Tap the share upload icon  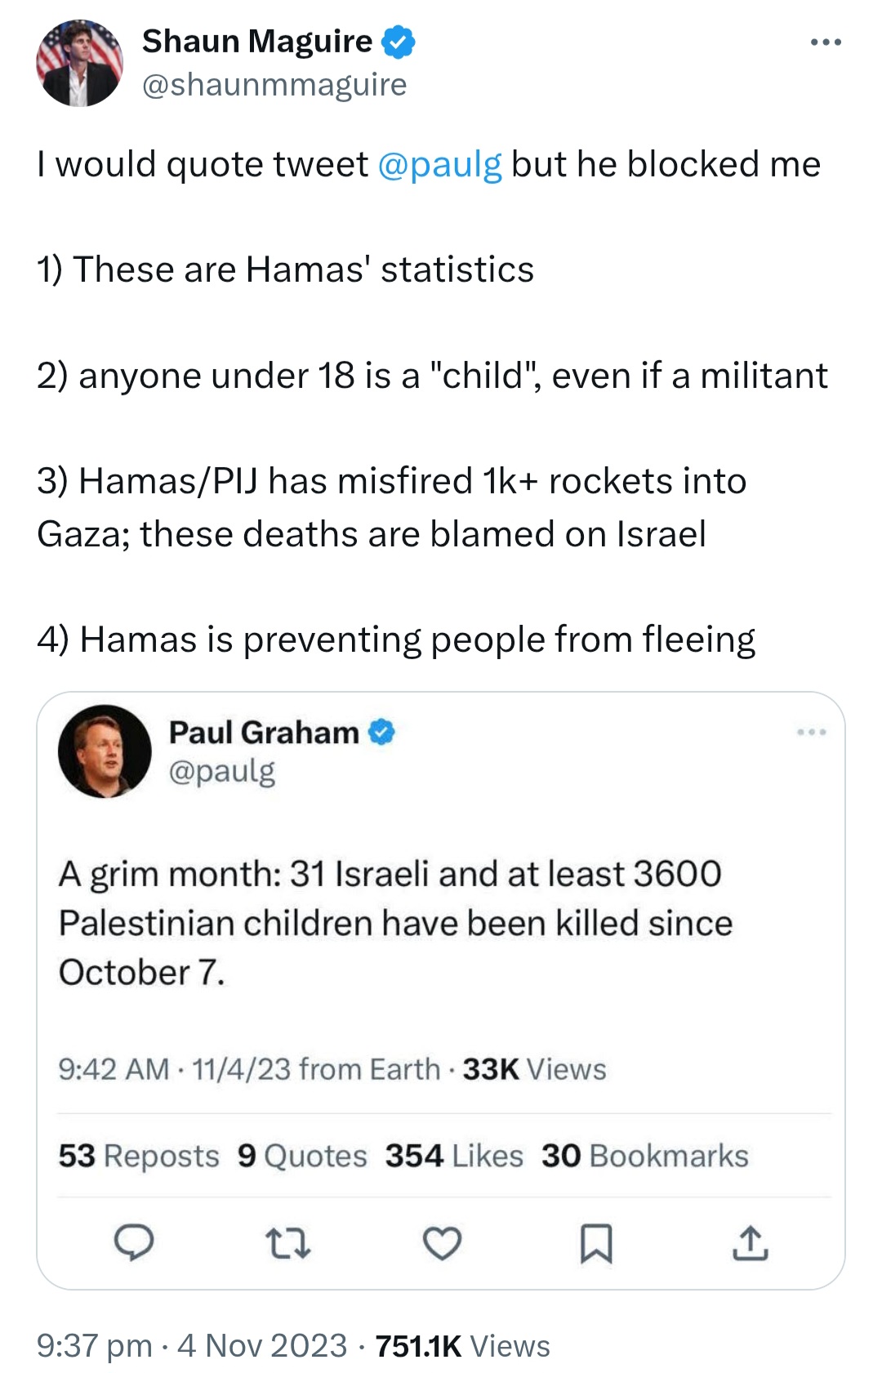(x=750, y=1243)
